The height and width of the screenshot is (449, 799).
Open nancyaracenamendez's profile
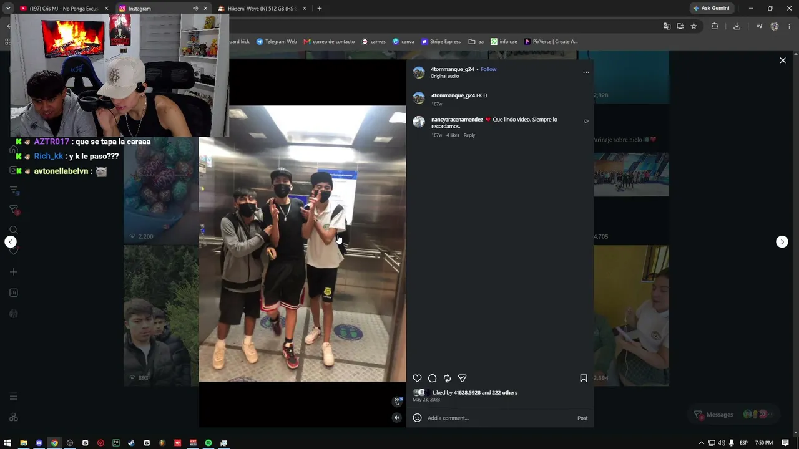click(457, 119)
